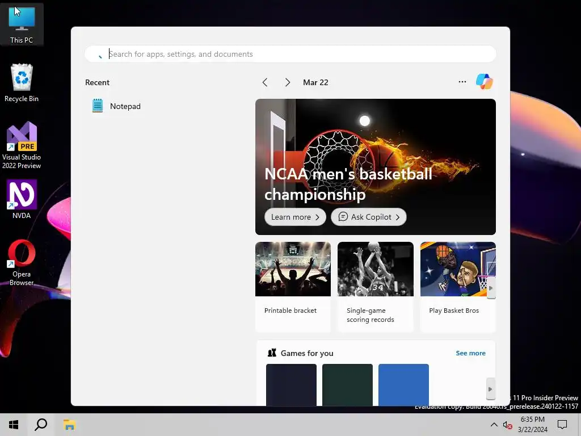This screenshot has height=436, width=581.
Task: Open the notification center icon
Action: (x=562, y=425)
